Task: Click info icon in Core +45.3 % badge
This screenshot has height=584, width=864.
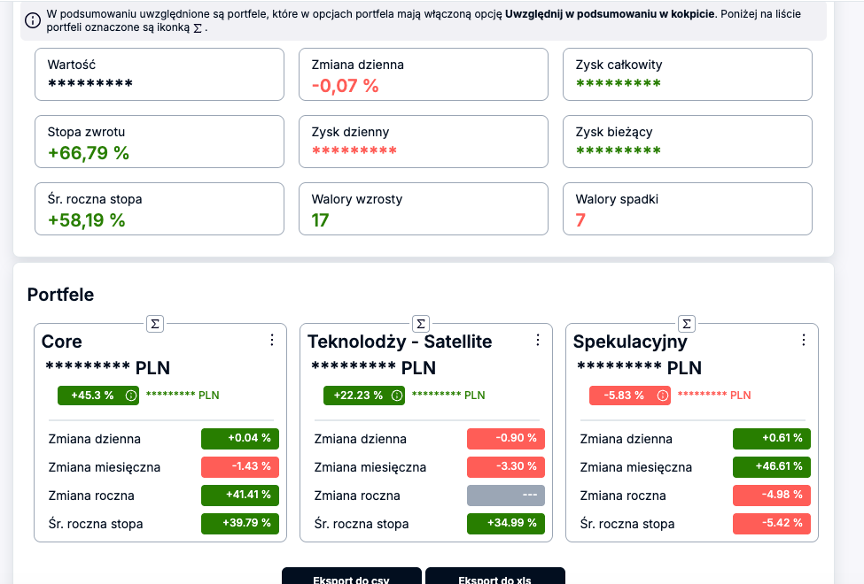Action: point(131,396)
